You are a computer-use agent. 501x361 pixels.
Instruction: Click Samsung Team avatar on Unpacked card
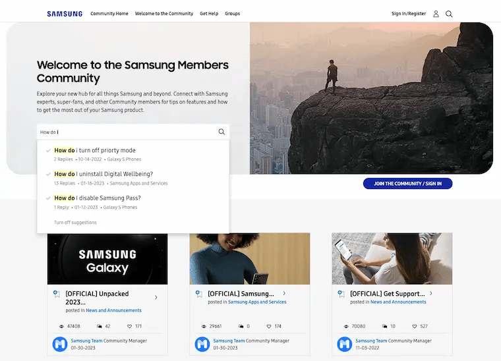tap(60, 344)
